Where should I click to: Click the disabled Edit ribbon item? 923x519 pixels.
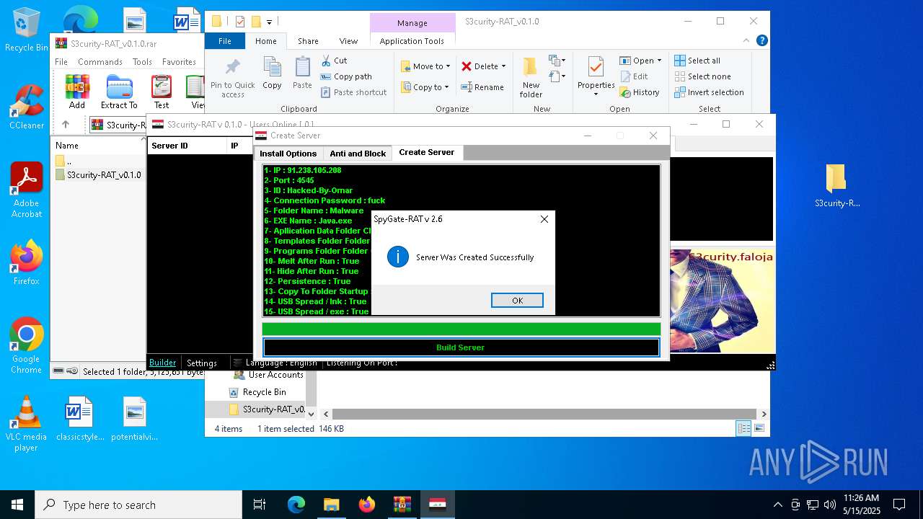click(x=634, y=76)
